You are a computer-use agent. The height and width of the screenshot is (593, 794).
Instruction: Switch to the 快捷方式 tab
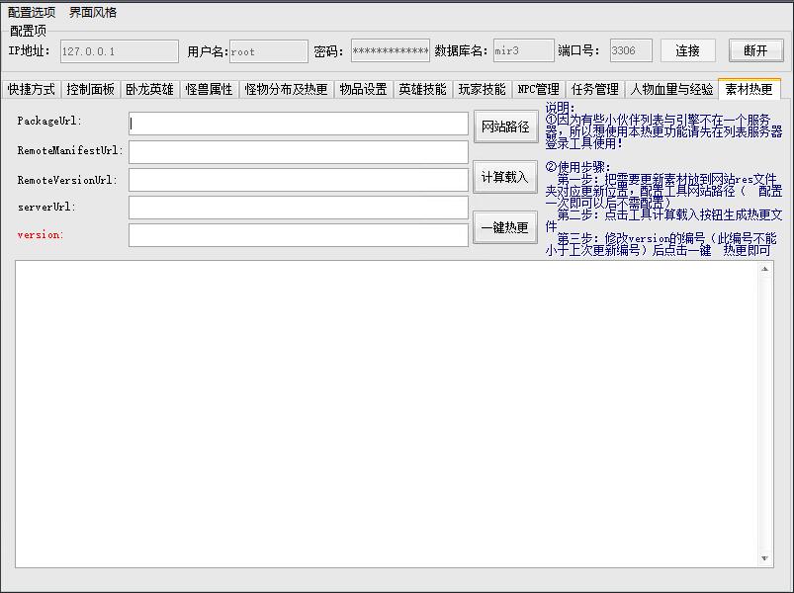tap(32, 90)
